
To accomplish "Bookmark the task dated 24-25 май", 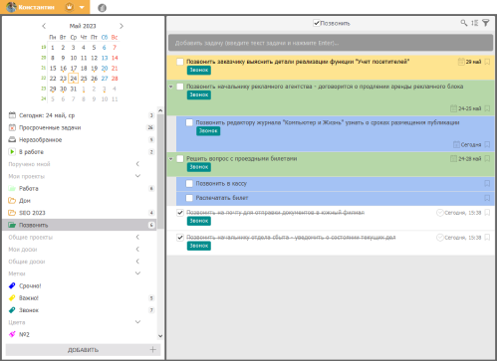I will 487,108.
